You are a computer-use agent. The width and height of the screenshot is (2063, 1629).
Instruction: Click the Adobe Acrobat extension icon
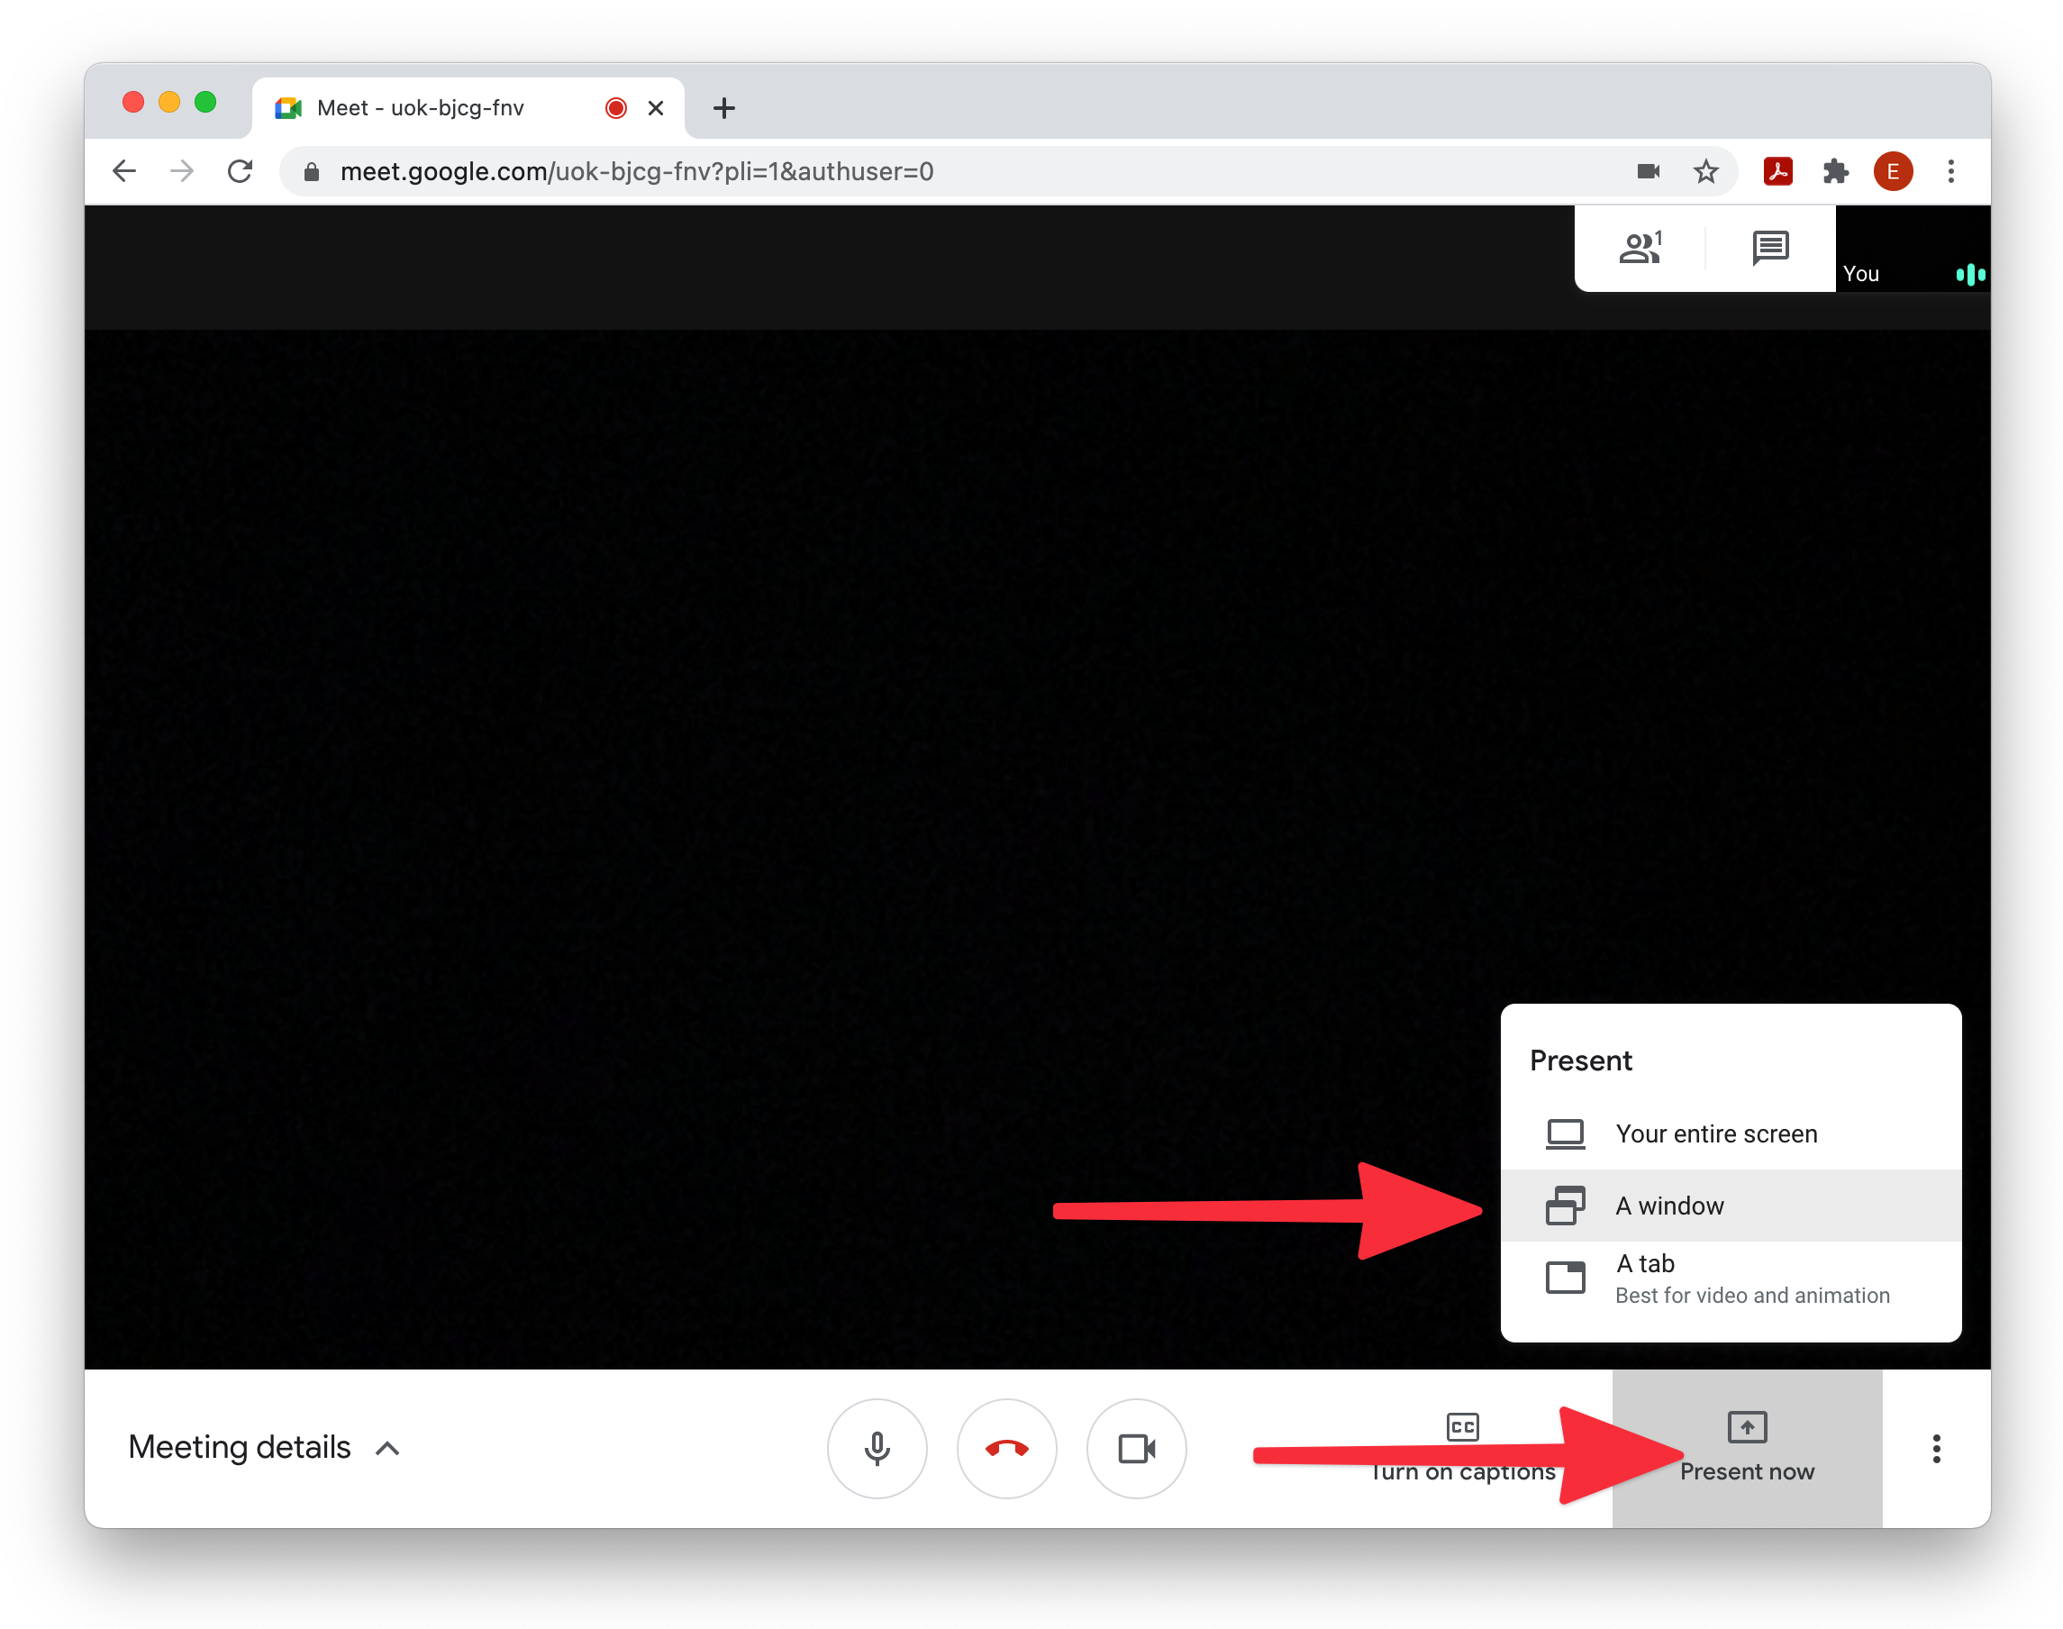point(1777,172)
